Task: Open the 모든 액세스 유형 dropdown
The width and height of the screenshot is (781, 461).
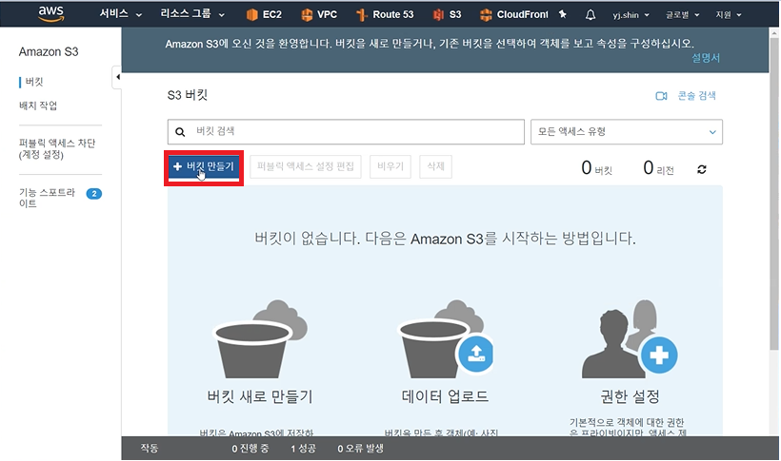Action: 626,132
